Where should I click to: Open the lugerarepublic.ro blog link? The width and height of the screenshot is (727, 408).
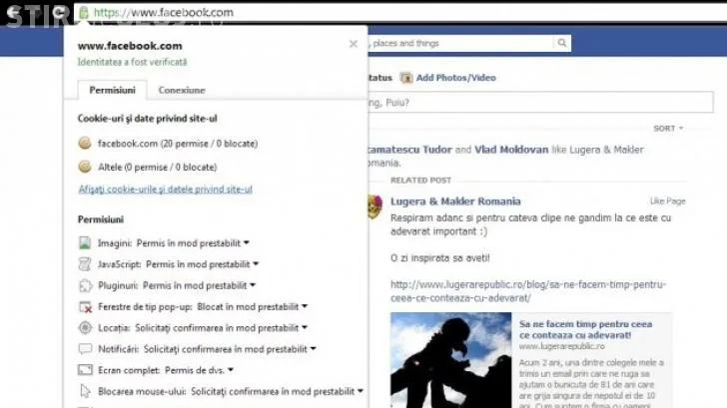coord(528,290)
